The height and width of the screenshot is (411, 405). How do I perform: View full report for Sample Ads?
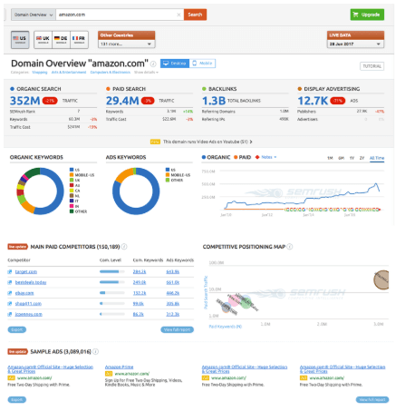[372, 399]
